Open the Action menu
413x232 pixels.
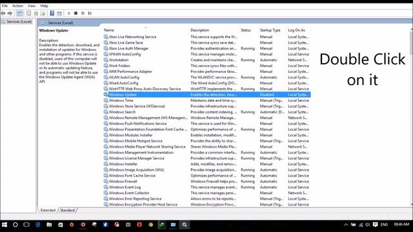click(x=17, y=6)
